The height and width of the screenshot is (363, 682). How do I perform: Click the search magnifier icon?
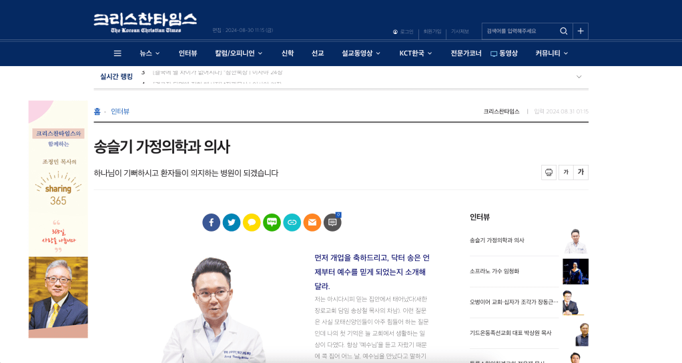point(564,31)
